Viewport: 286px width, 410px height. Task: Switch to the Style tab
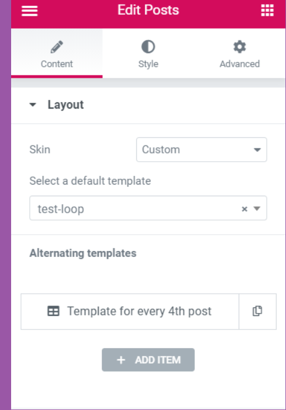click(148, 53)
